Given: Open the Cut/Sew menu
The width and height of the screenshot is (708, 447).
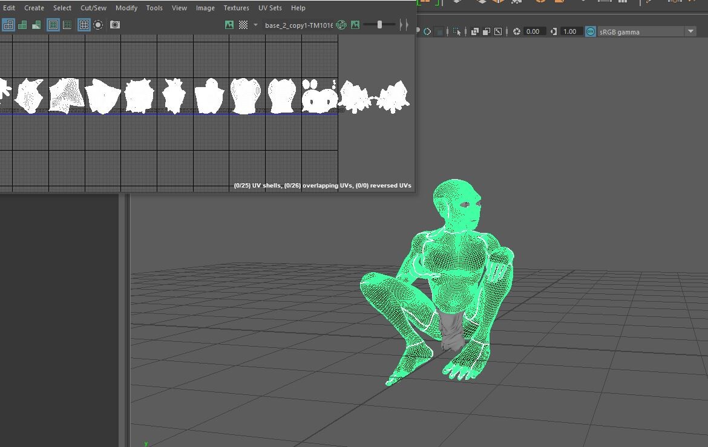Looking at the screenshot, I should (x=93, y=8).
